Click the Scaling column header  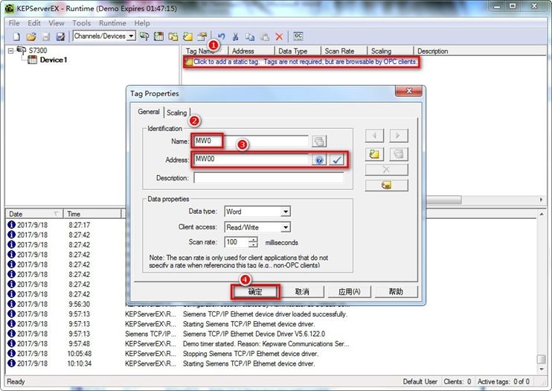click(x=390, y=51)
